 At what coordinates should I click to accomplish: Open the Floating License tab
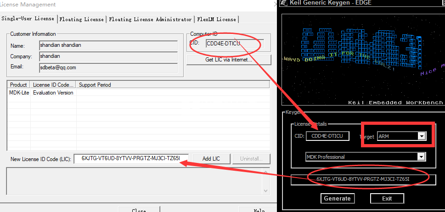click(x=82, y=19)
